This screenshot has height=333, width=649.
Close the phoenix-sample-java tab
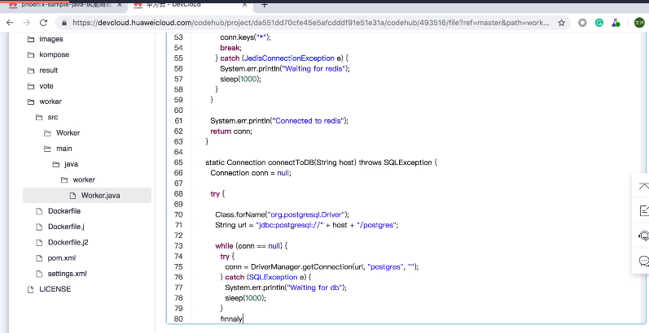tap(120, 5)
